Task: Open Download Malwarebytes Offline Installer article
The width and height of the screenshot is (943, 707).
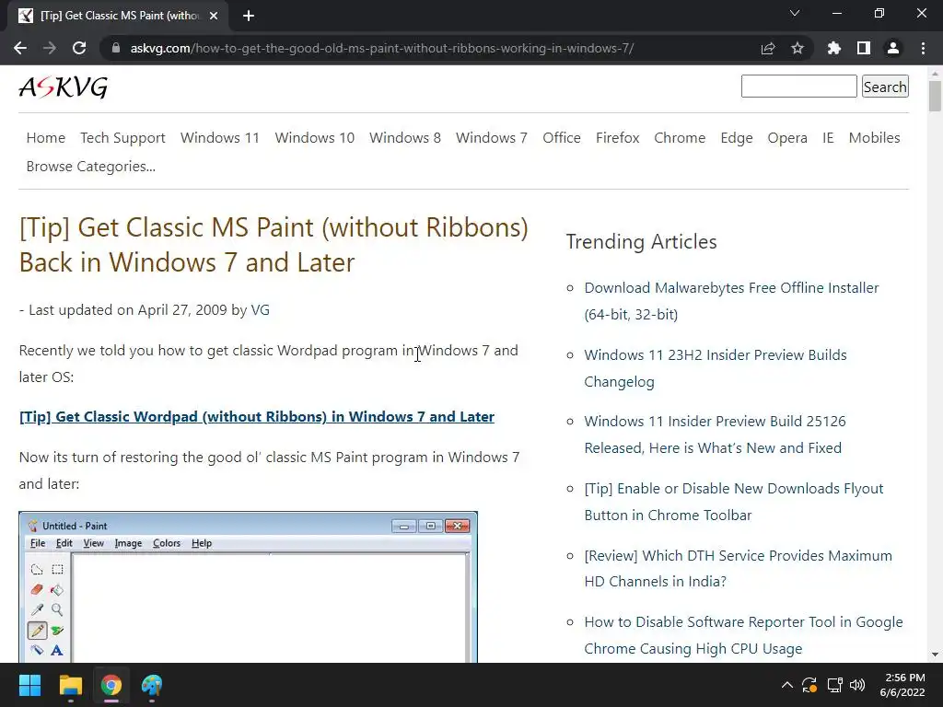Action: (x=731, y=301)
